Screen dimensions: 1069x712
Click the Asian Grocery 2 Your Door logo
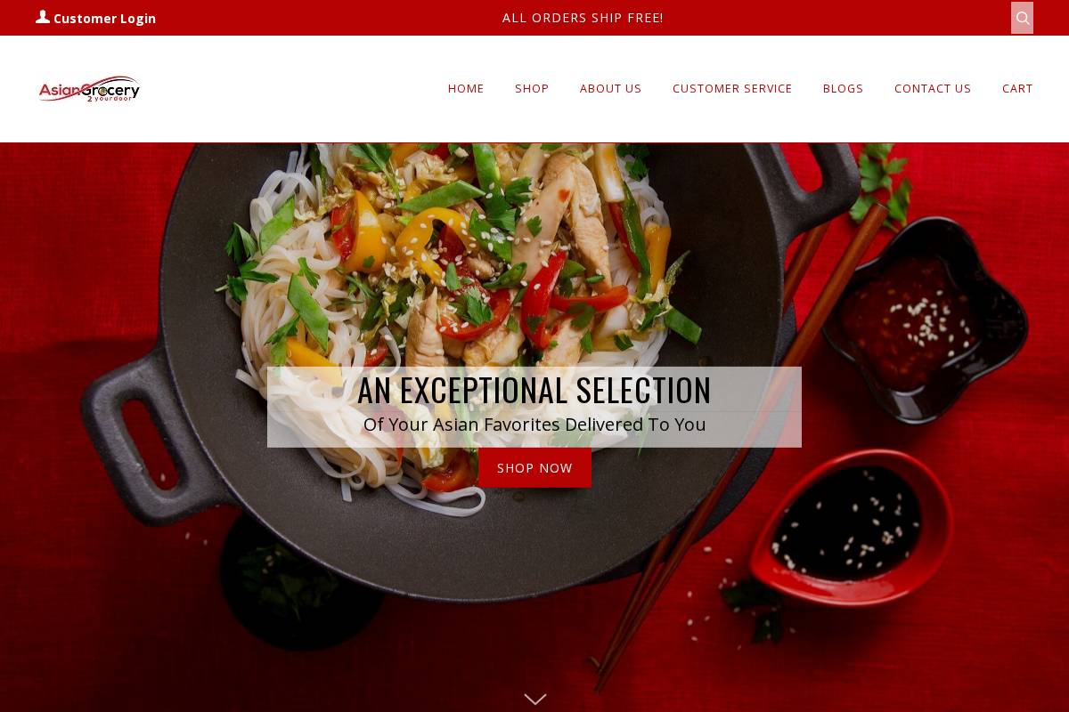pyautogui.click(x=89, y=89)
